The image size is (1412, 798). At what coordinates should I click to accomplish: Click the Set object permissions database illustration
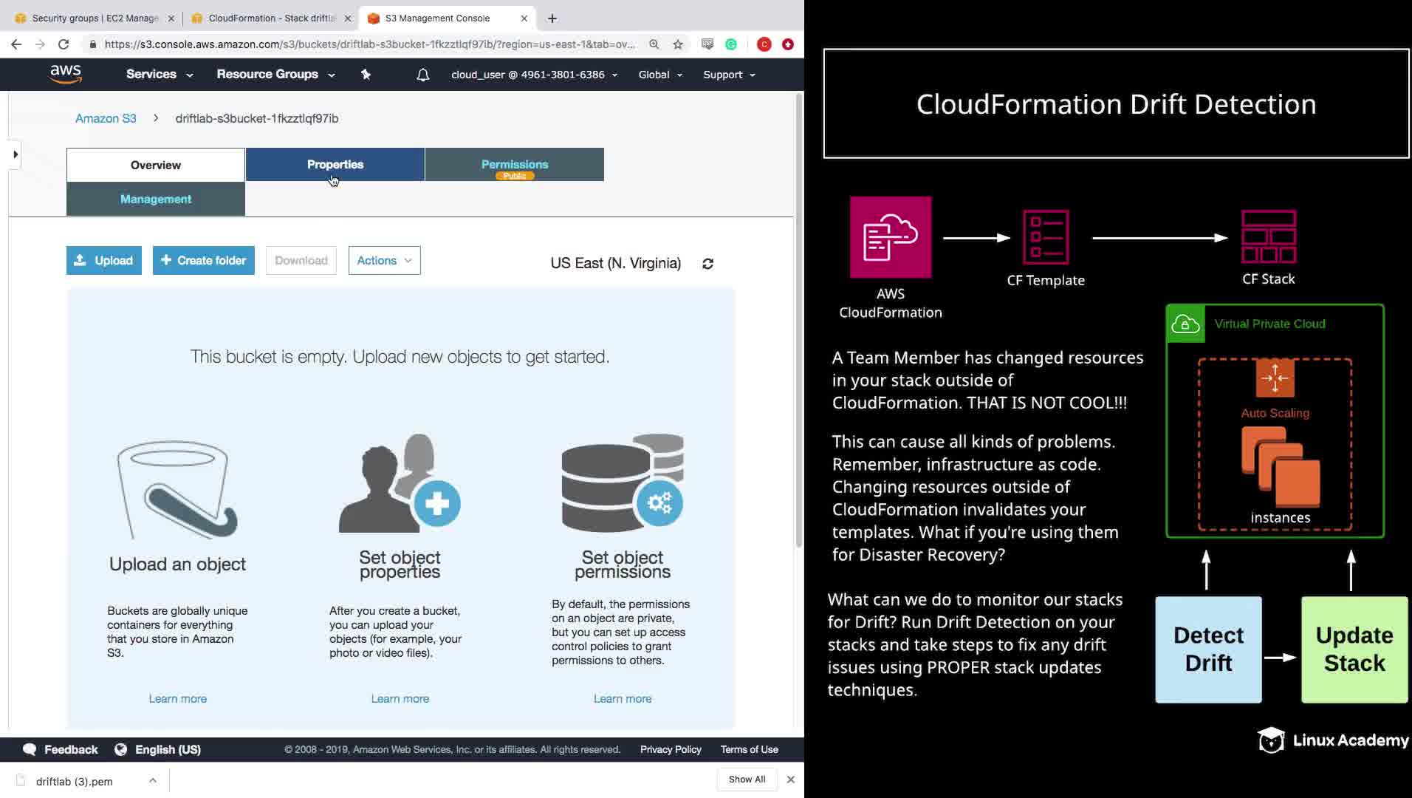623,482
